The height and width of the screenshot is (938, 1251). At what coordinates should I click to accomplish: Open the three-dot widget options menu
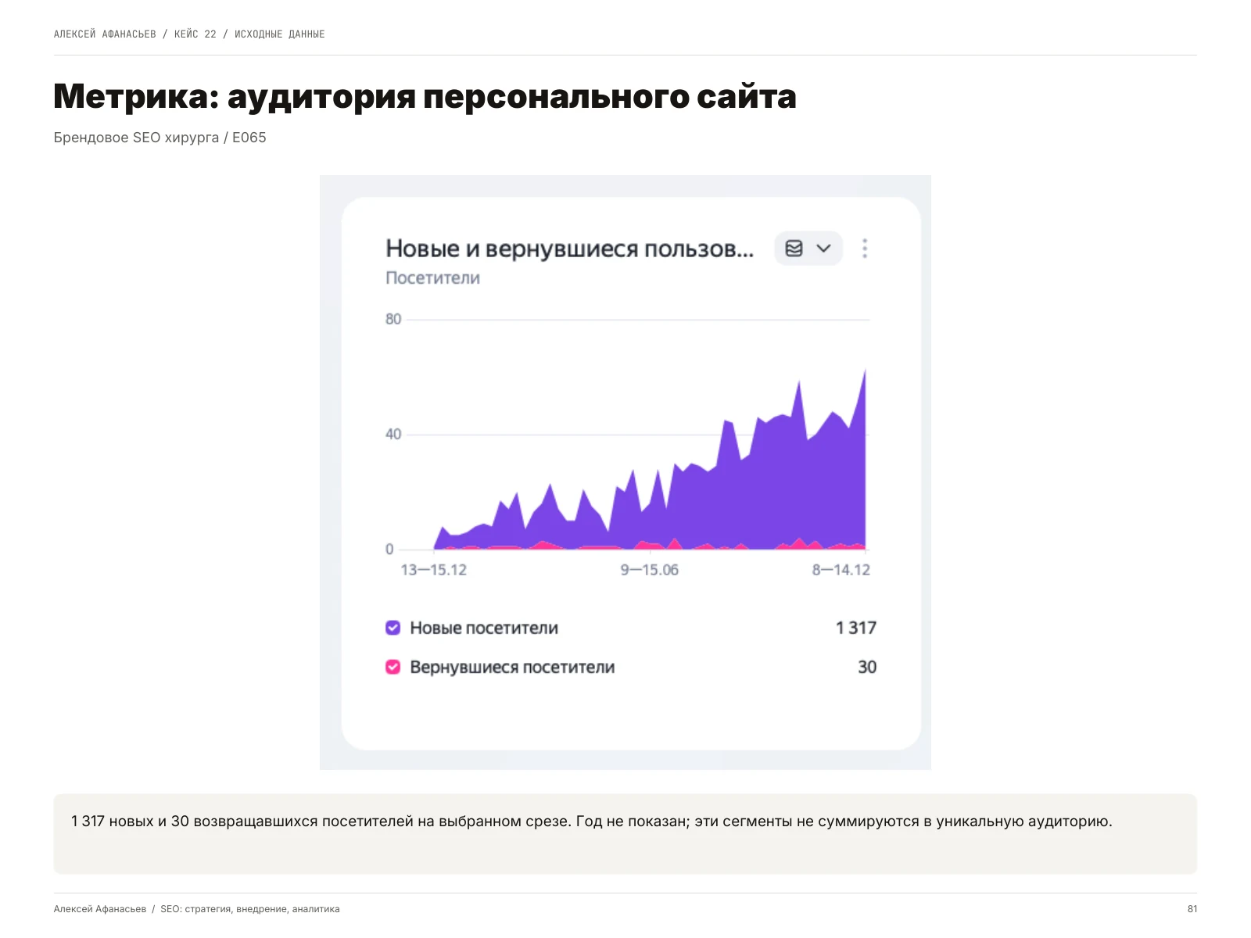point(864,249)
